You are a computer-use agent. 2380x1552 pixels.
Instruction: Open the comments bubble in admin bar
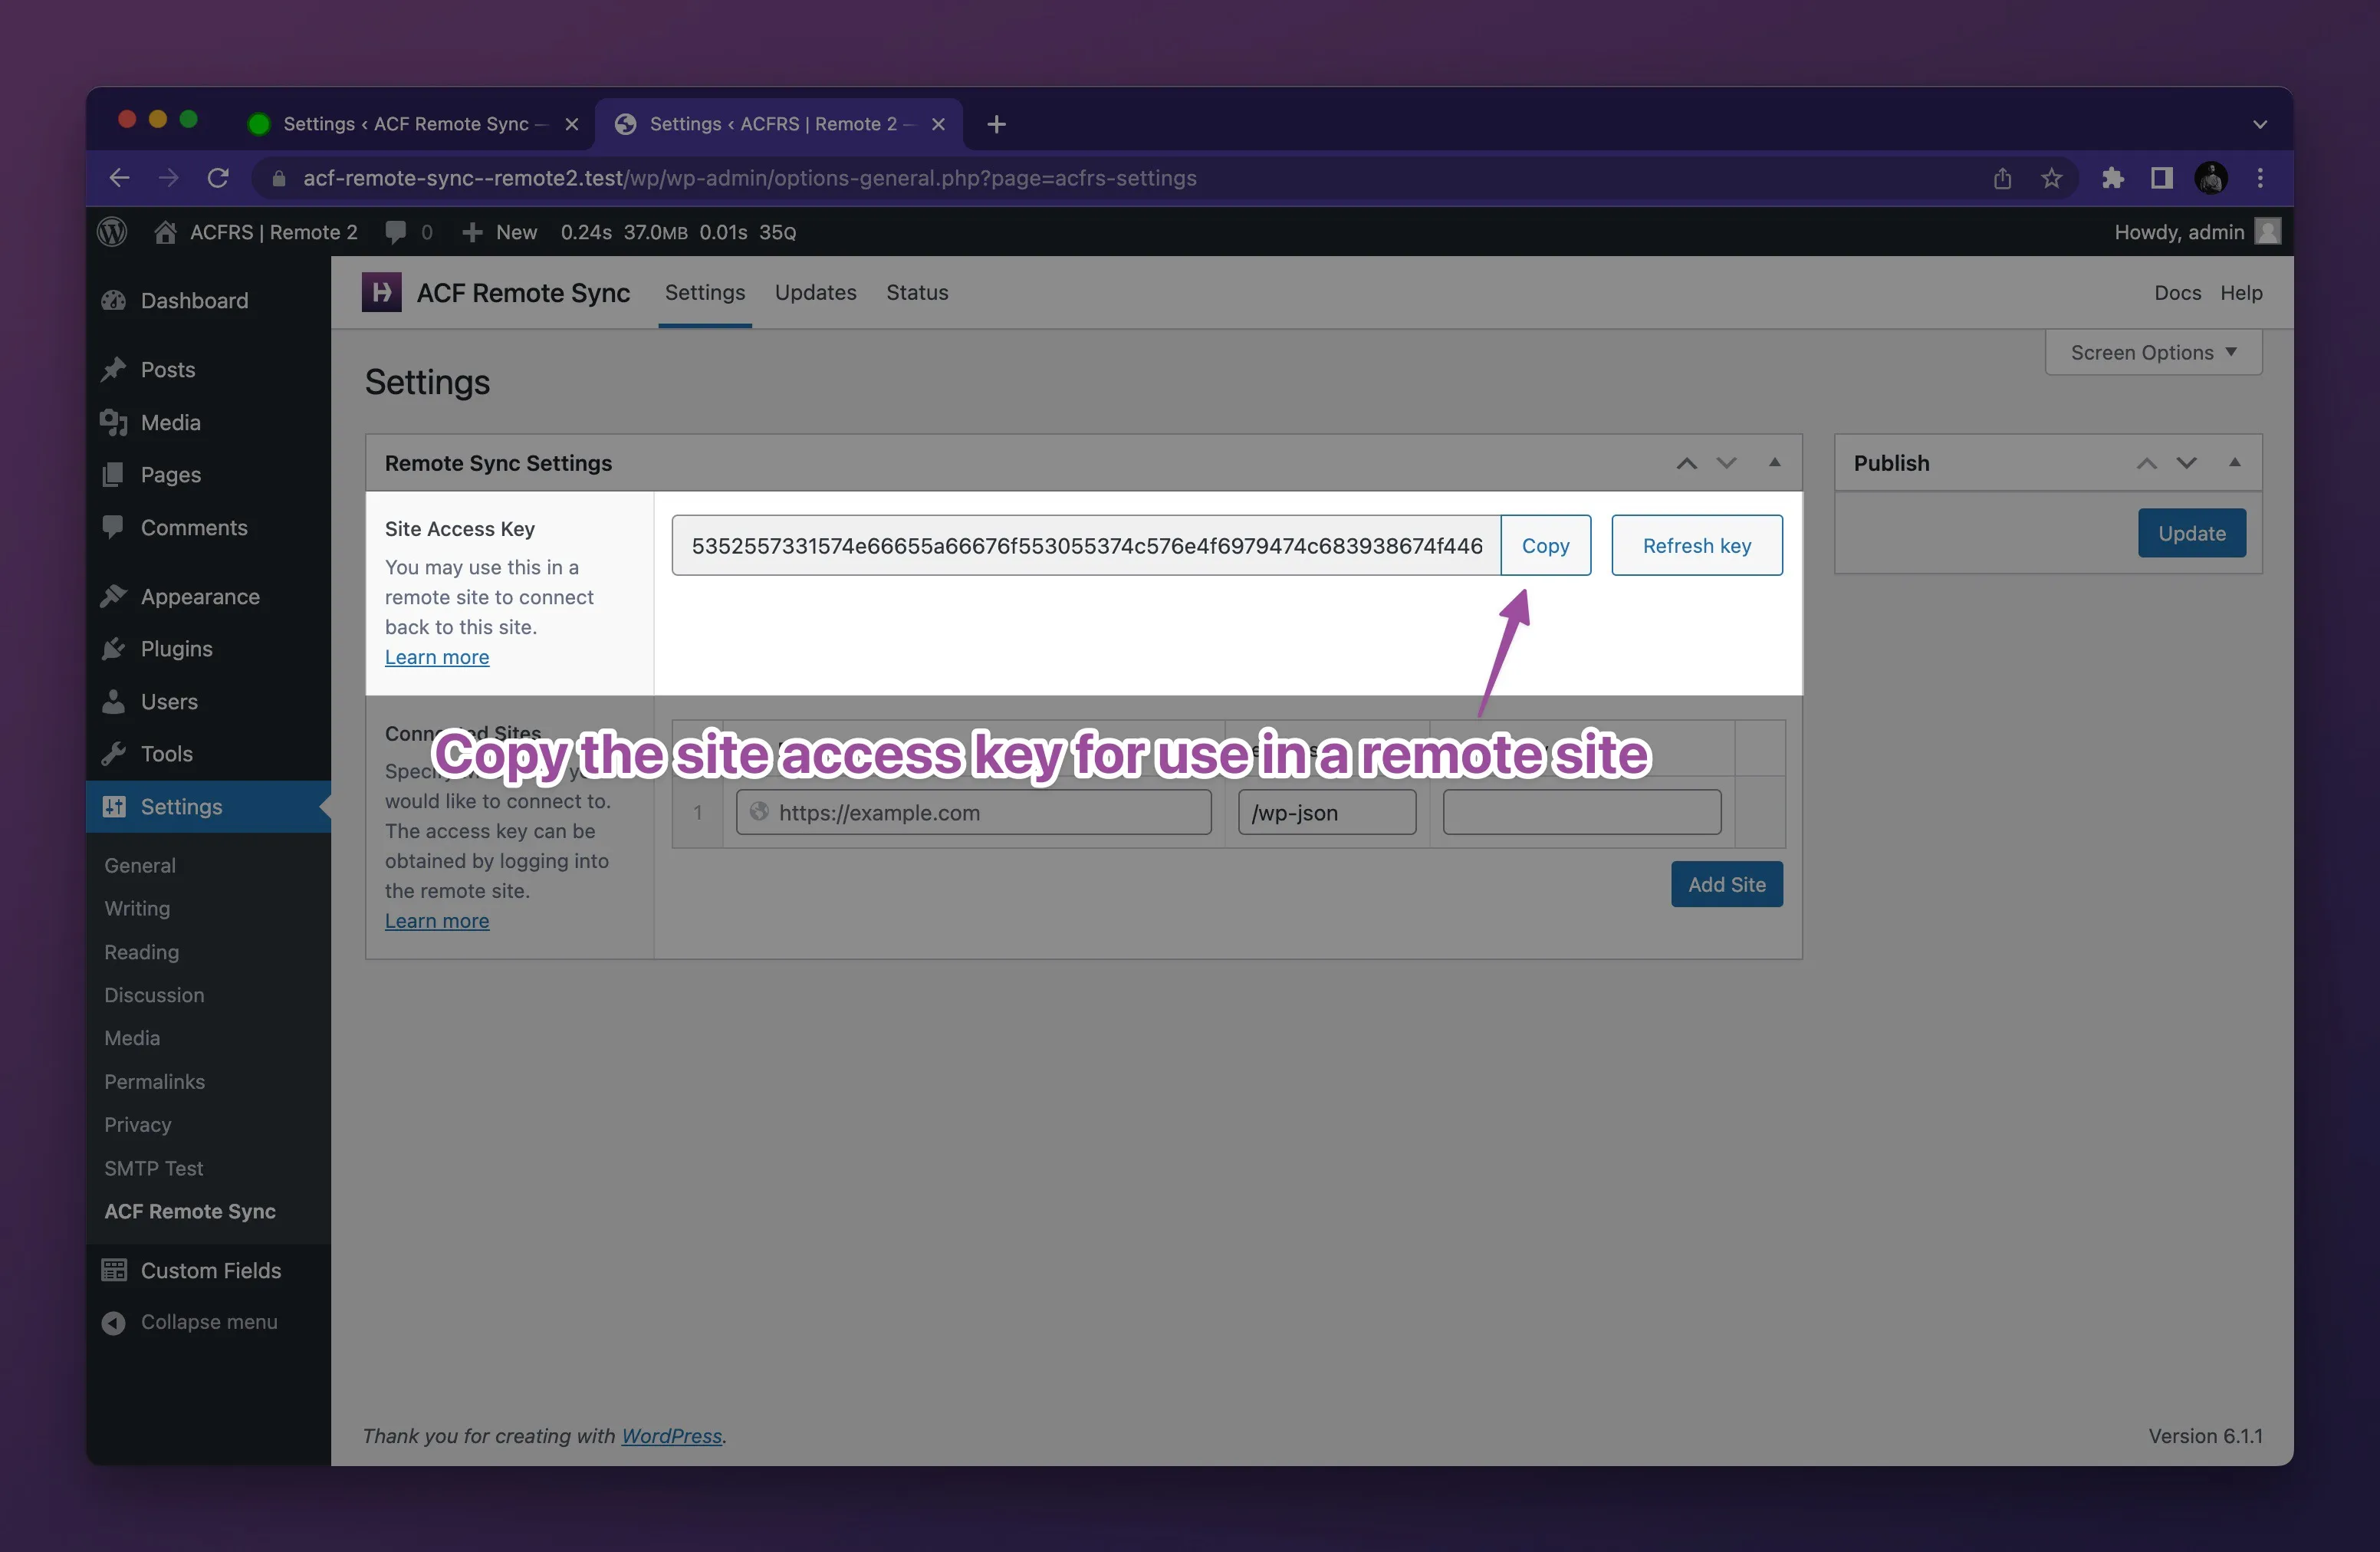[x=396, y=232]
